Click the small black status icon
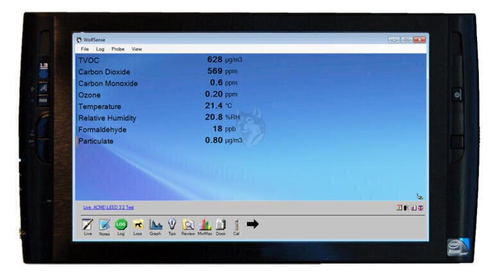The image size is (493, 277). click(x=406, y=208)
